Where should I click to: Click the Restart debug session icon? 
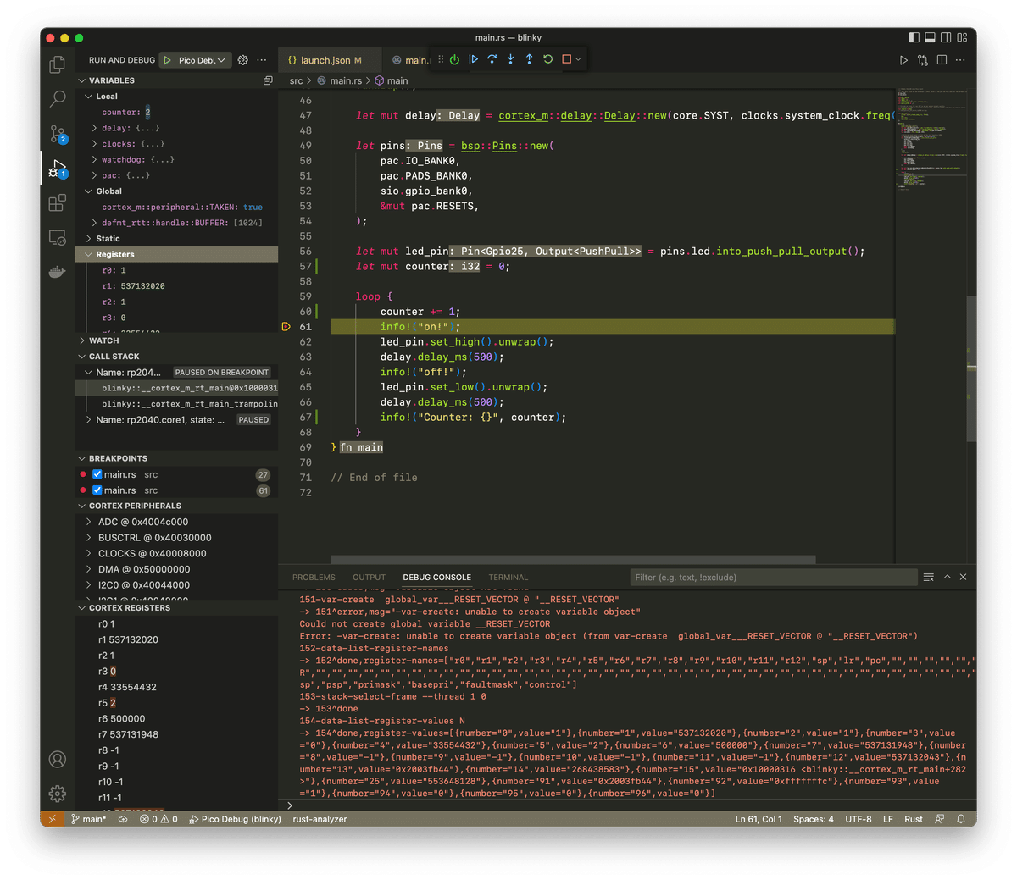coord(547,59)
